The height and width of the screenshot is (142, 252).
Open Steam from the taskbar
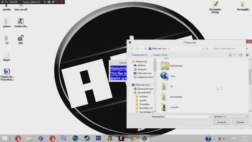87,138
